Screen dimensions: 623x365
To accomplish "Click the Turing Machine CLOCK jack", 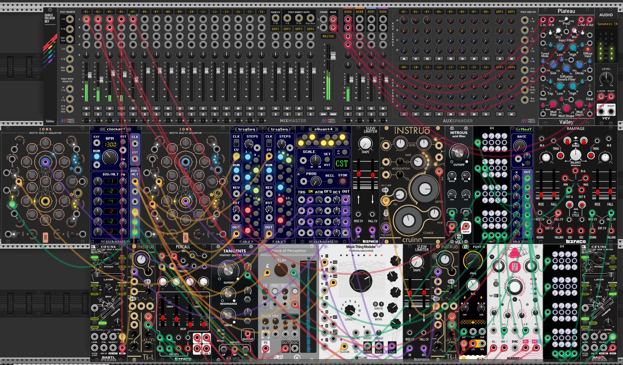I will [344, 346].
